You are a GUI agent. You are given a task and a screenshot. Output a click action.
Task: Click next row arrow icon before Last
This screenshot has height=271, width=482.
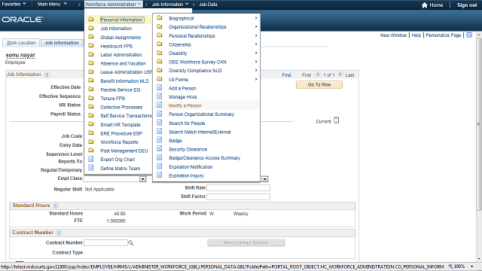[340, 75]
